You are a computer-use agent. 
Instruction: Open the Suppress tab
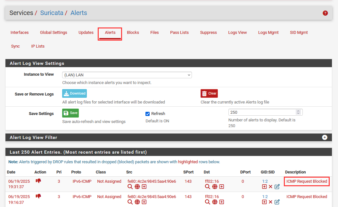point(208,33)
